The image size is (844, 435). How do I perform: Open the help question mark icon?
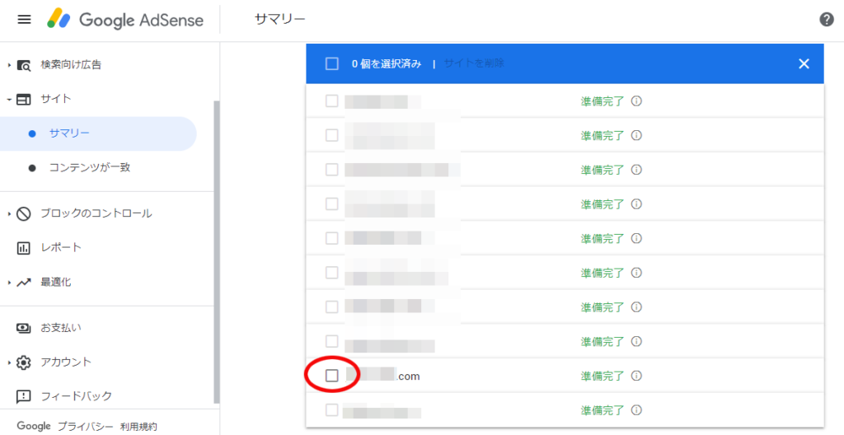(827, 20)
